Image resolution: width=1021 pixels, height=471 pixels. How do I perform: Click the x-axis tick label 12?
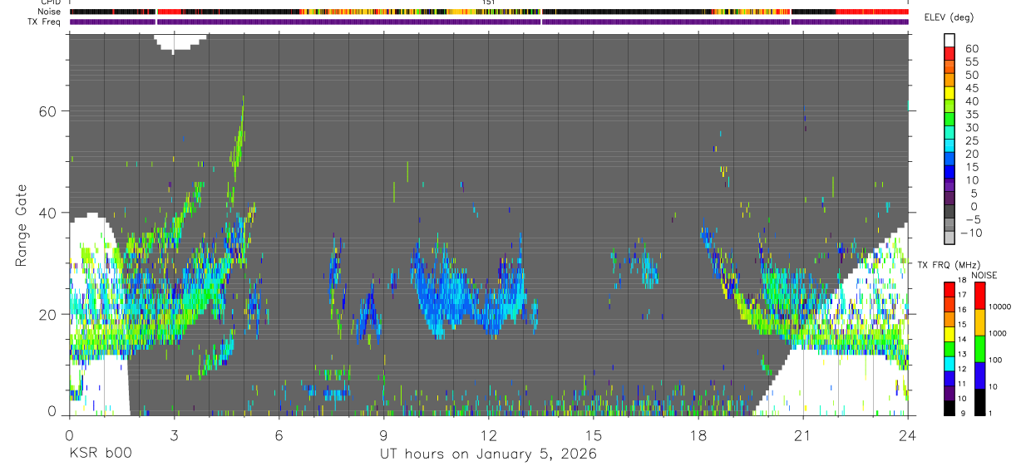tap(489, 434)
